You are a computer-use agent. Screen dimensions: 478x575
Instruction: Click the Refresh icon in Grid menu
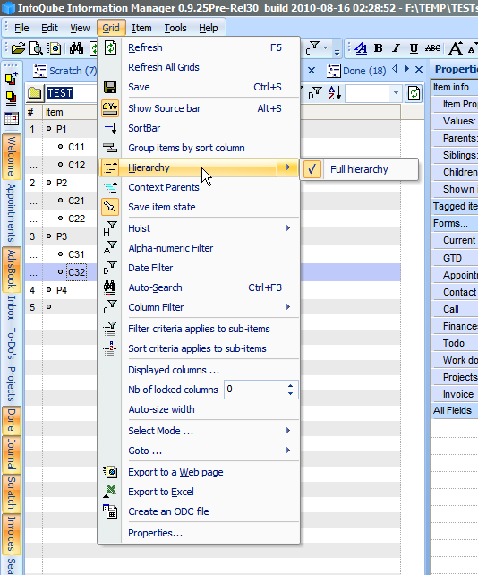(x=110, y=47)
